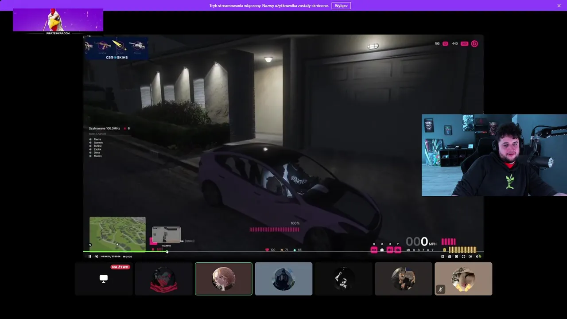Click the video preview thumbnail above the seek bar

tap(167, 234)
